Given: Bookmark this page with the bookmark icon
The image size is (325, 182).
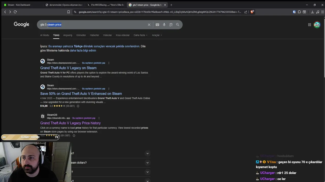Looking at the screenshot, I should click(x=69, y=12).
